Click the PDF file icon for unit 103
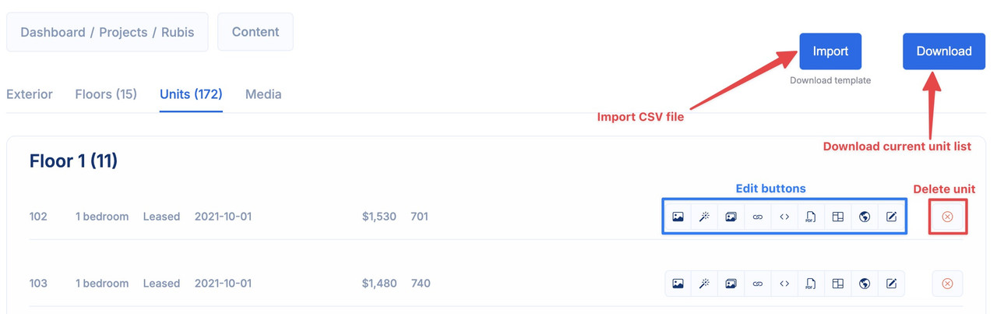Viewport: 997px width, 314px height. [811, 284]
